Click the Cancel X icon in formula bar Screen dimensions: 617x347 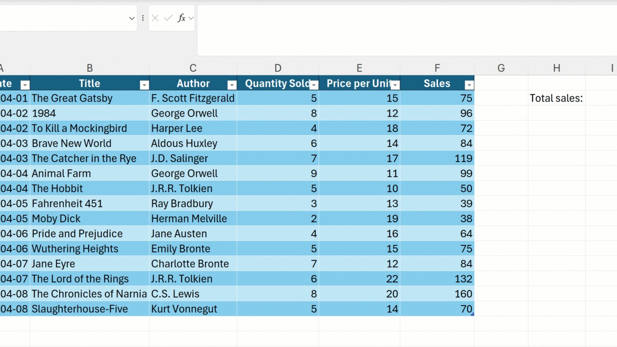pyautogui.click(x=155, y=18)
